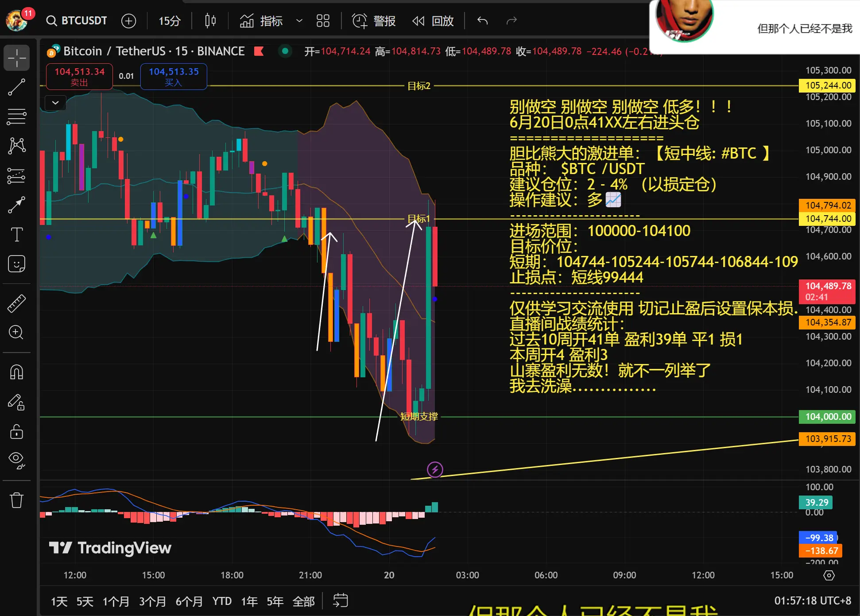
Task: Open timezone menu at 01:57:18 UTC+8
Action: tap(813, 601)
